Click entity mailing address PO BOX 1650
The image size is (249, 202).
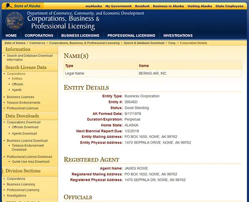coord(151,137)
